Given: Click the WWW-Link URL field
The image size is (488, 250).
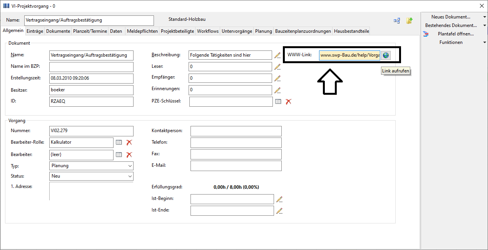Looking at the screenshot, I should point(350,55).
